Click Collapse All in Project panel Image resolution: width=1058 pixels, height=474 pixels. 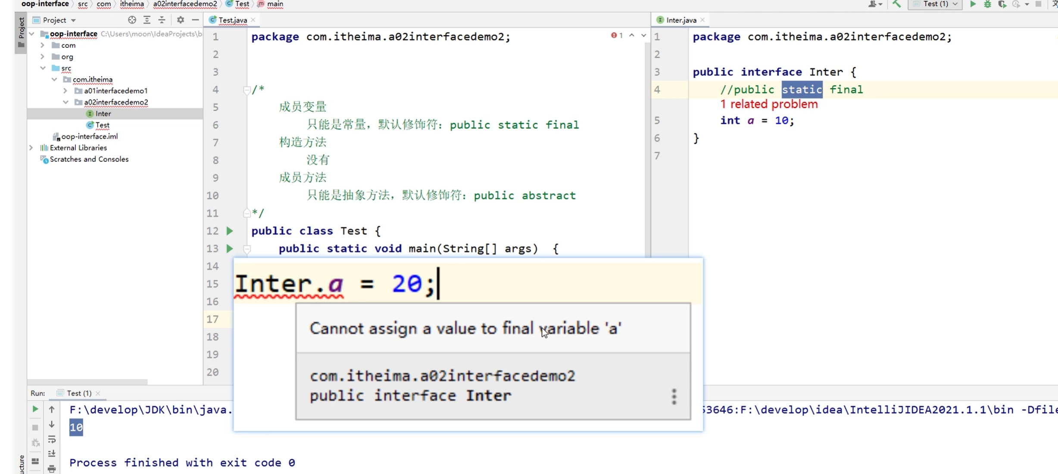tap(162, 20)
